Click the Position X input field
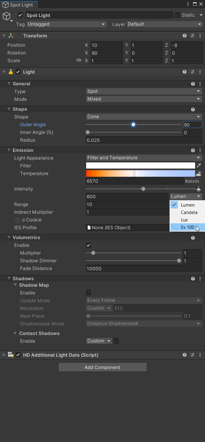This screenshot has width=205, height=442. [x=107, y=45]
